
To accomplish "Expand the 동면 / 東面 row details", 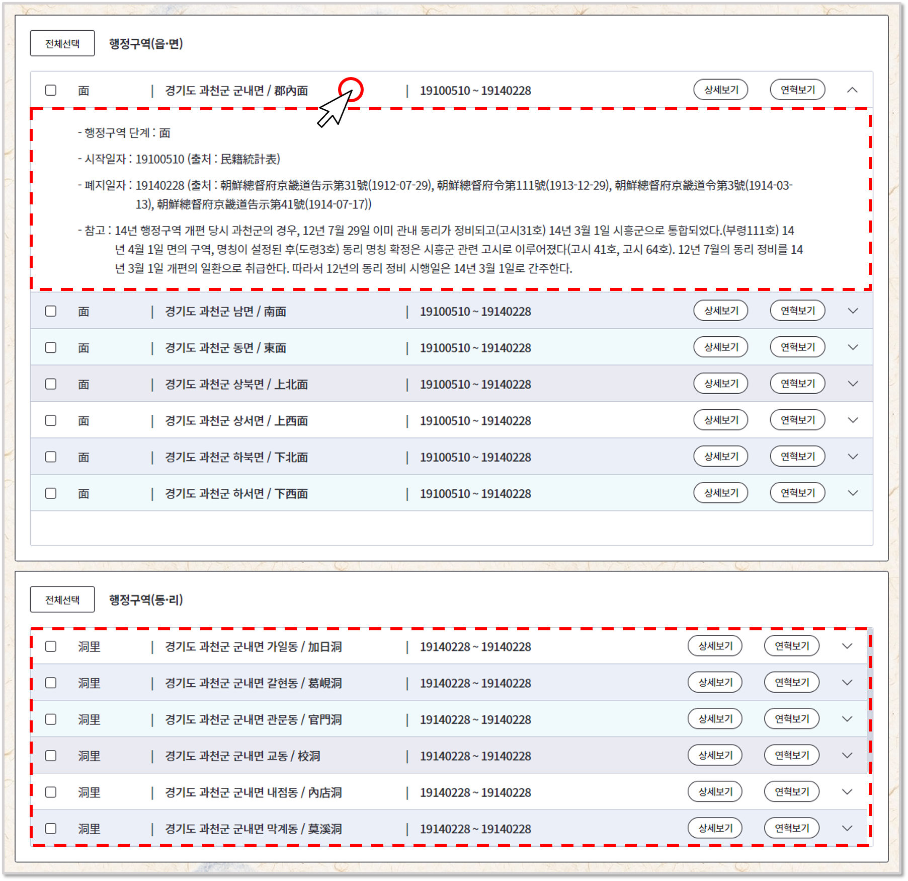I will pyautogui.click(x=853, y=347).
